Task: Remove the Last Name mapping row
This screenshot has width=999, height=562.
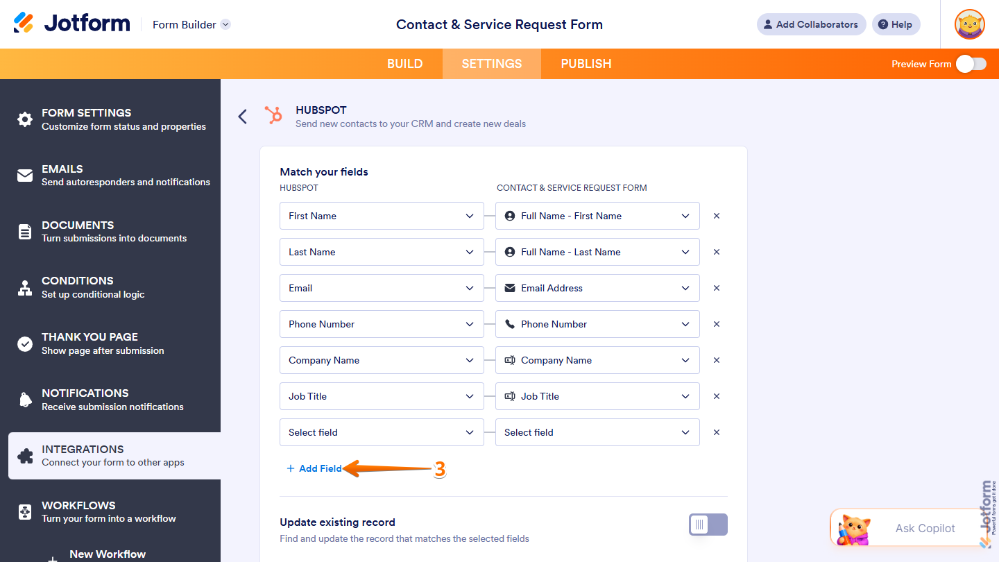Action: tap(717, 252)
